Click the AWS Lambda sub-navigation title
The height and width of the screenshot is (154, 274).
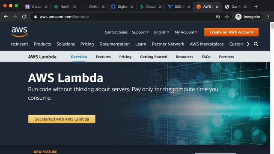[42, 57]
